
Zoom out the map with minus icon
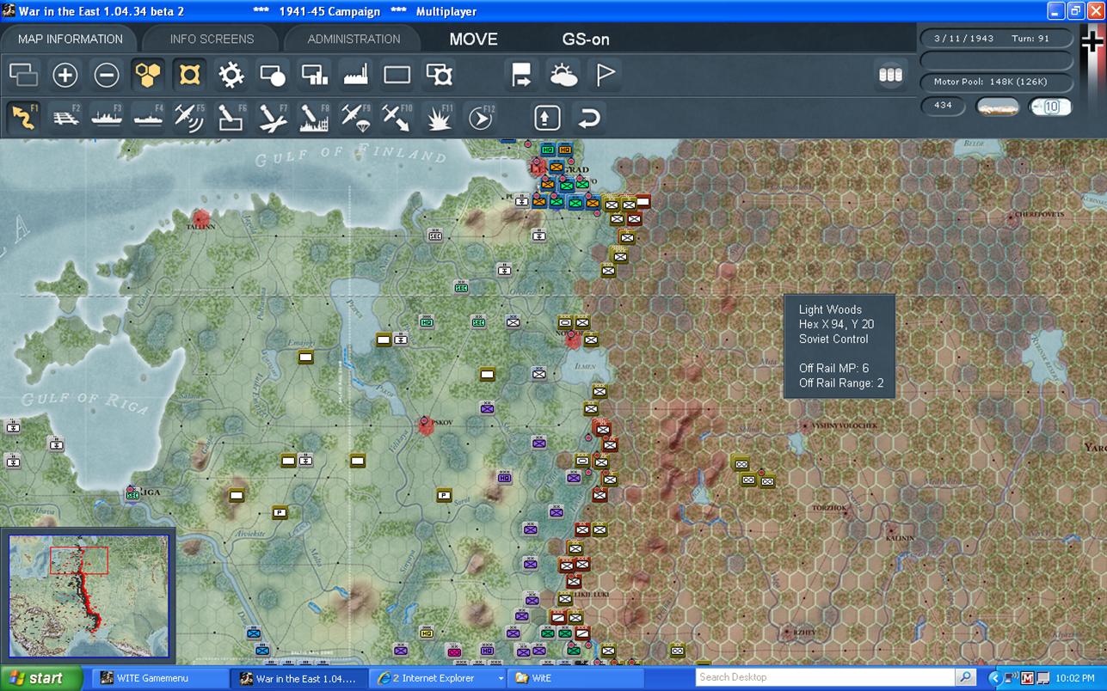click(x=107, y=75)
